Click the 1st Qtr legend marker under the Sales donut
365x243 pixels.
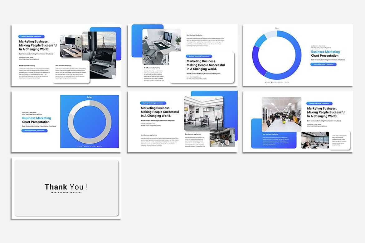click(265, 82)
